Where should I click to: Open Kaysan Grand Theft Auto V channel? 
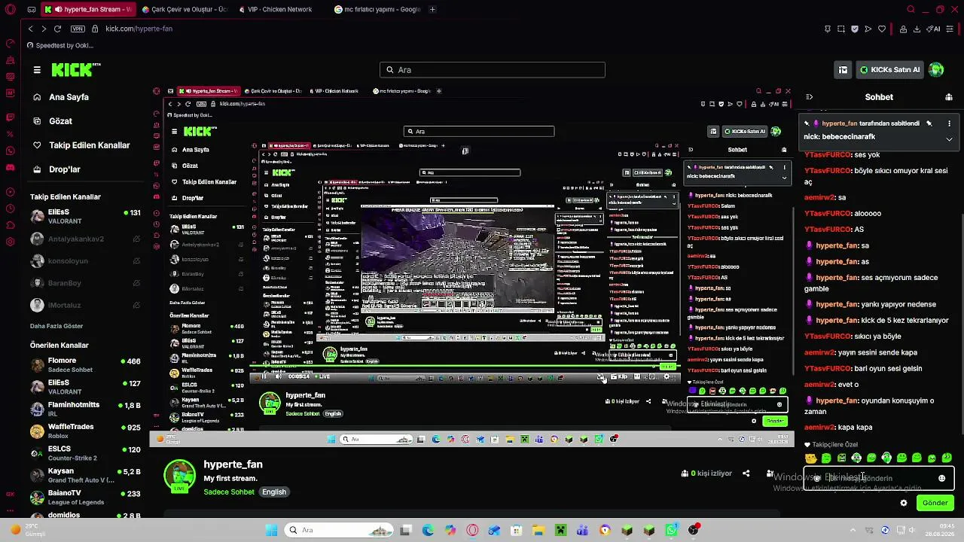[85, 476]
